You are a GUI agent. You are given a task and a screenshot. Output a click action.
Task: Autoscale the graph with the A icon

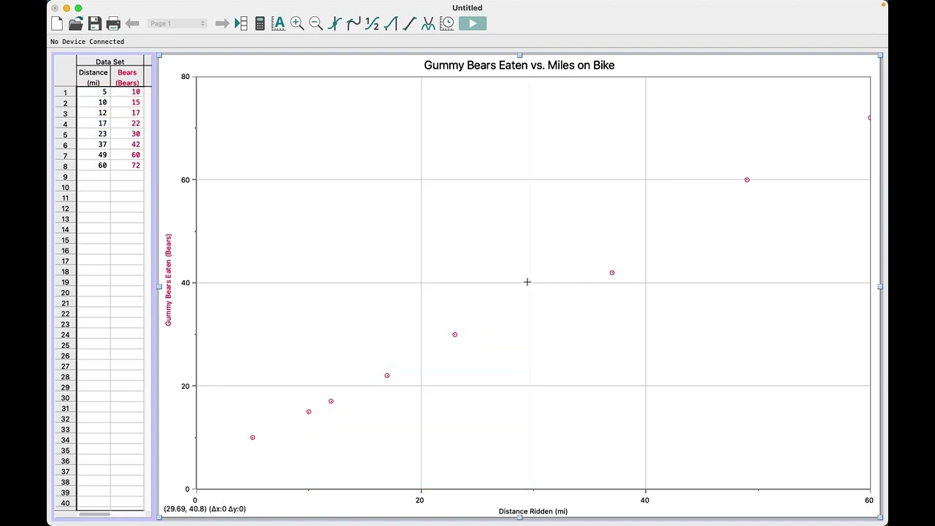[x=278, y=24]
